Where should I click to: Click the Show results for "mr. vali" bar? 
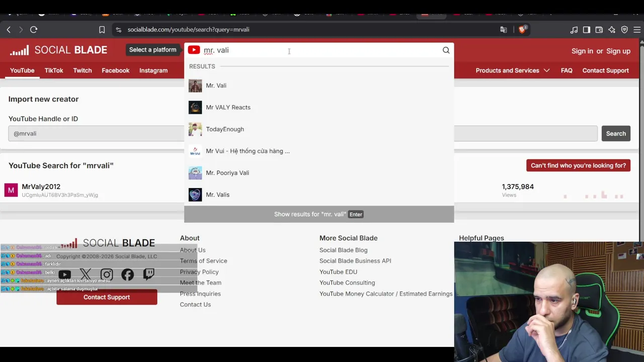pyautogui.click(x=319, y=214)
